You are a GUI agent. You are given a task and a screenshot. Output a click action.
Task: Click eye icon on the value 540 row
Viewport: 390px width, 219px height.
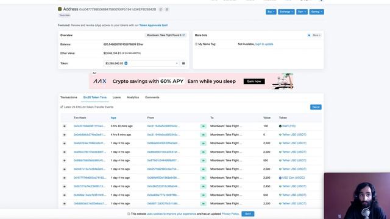tap(65, 195)
